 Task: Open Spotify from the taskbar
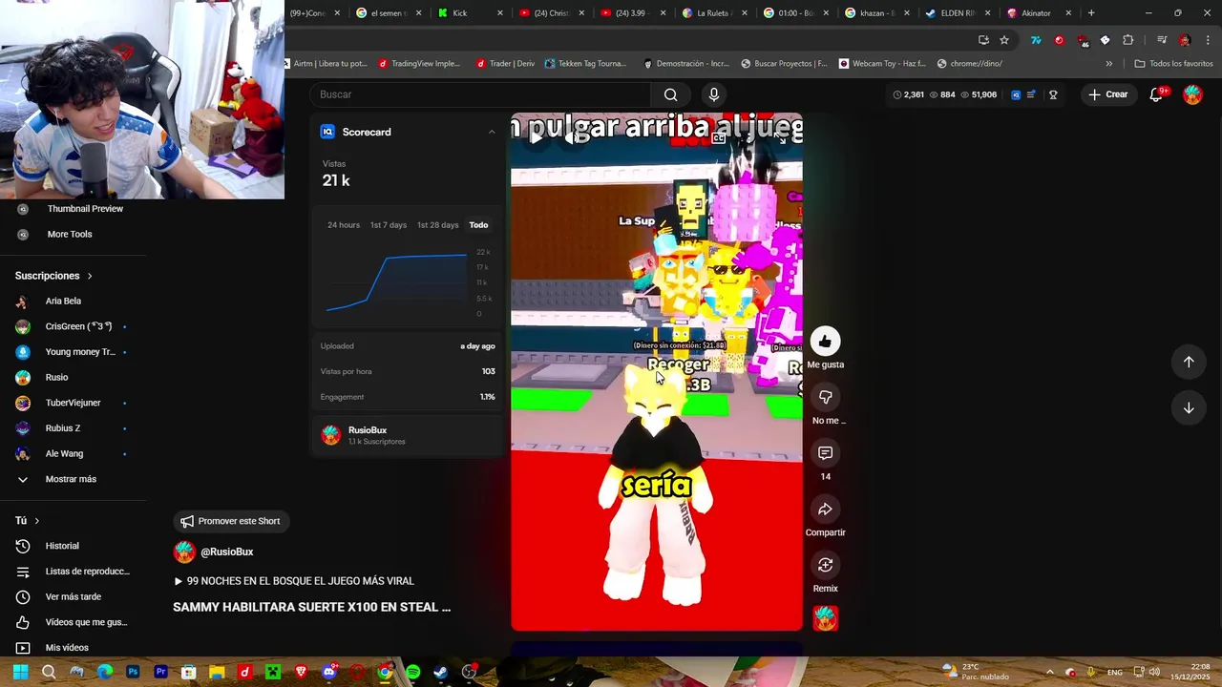[412, 672]
